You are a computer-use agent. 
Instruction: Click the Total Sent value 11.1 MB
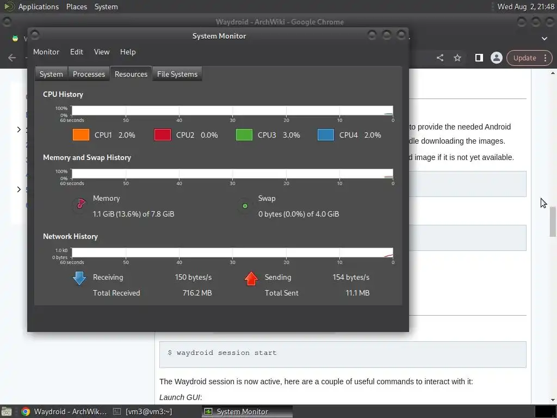tap(357, 293)
